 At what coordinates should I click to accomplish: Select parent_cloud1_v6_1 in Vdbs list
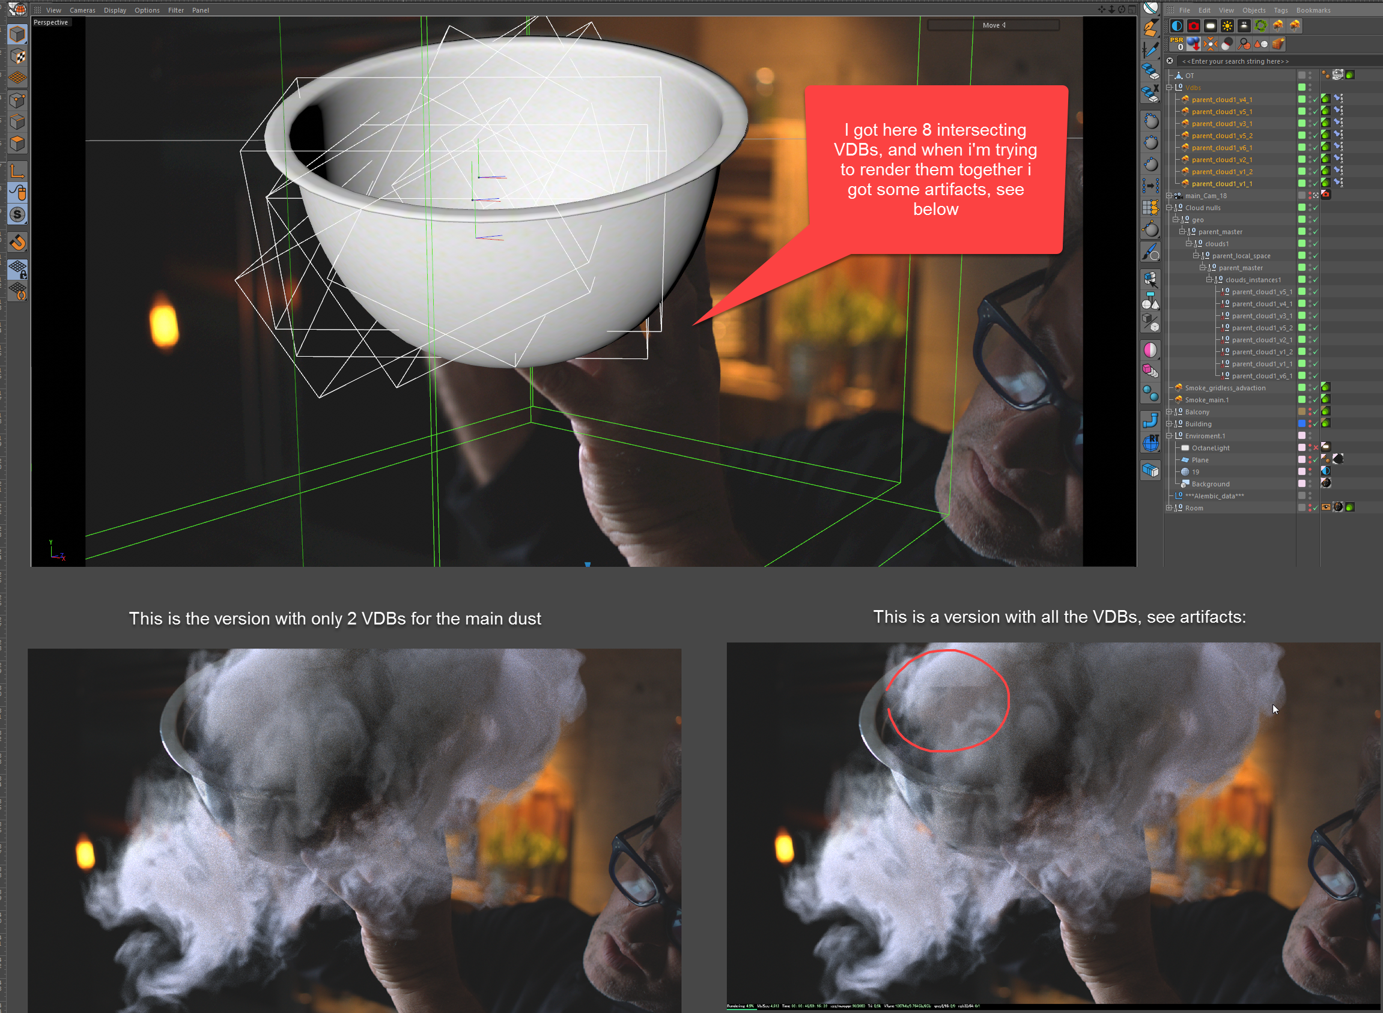coord(1221,148)
